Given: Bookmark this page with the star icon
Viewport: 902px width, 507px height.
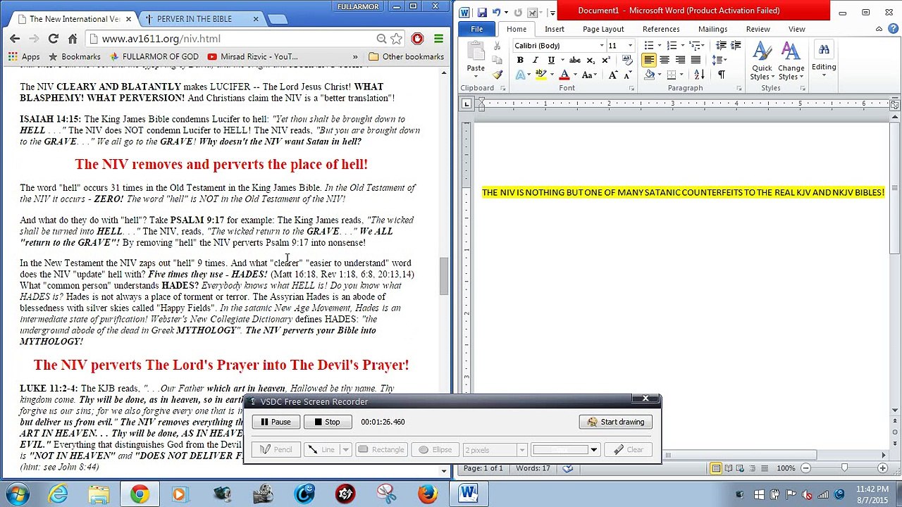Looking at the screenshot, I should pos(397,39).
